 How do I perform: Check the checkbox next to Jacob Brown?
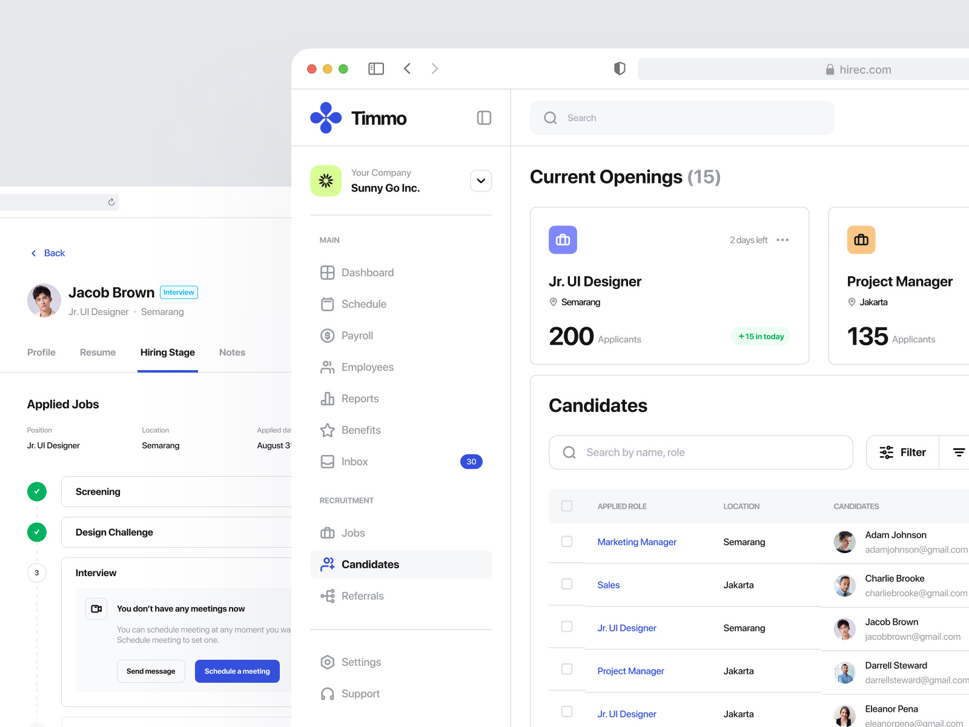[x=566, y=627]
